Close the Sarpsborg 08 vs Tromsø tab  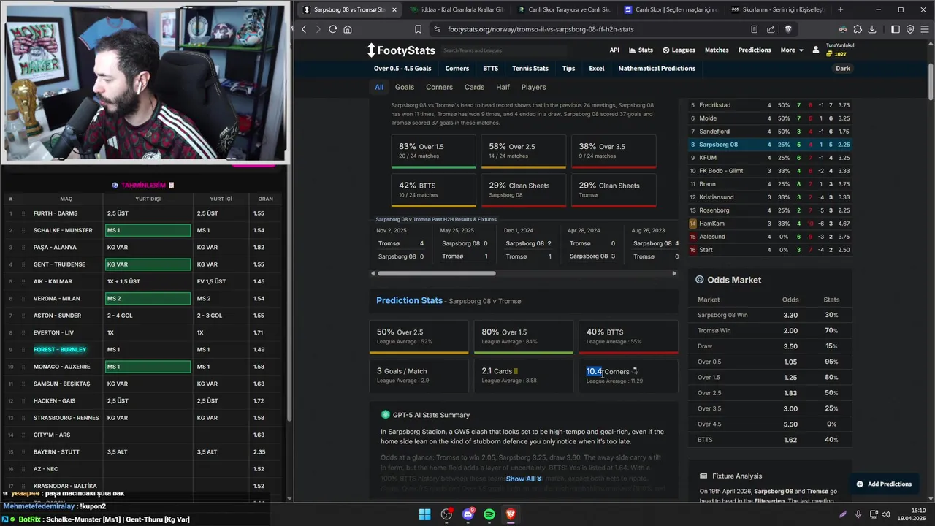pos(394,9)
